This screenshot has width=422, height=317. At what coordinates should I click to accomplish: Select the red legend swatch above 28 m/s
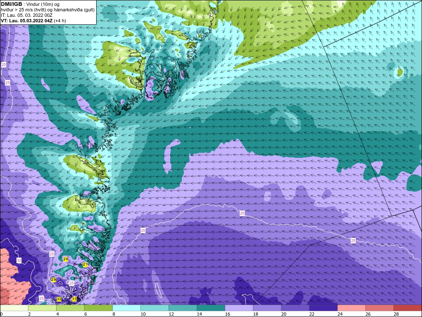[x=408, y=308]
